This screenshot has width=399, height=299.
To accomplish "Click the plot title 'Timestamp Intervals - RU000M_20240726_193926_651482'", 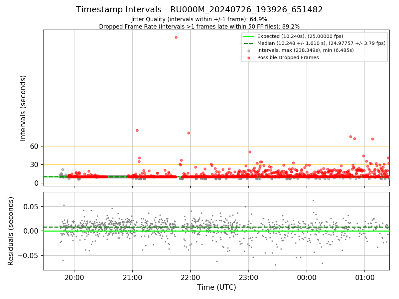I will click(x=199, y=10).
